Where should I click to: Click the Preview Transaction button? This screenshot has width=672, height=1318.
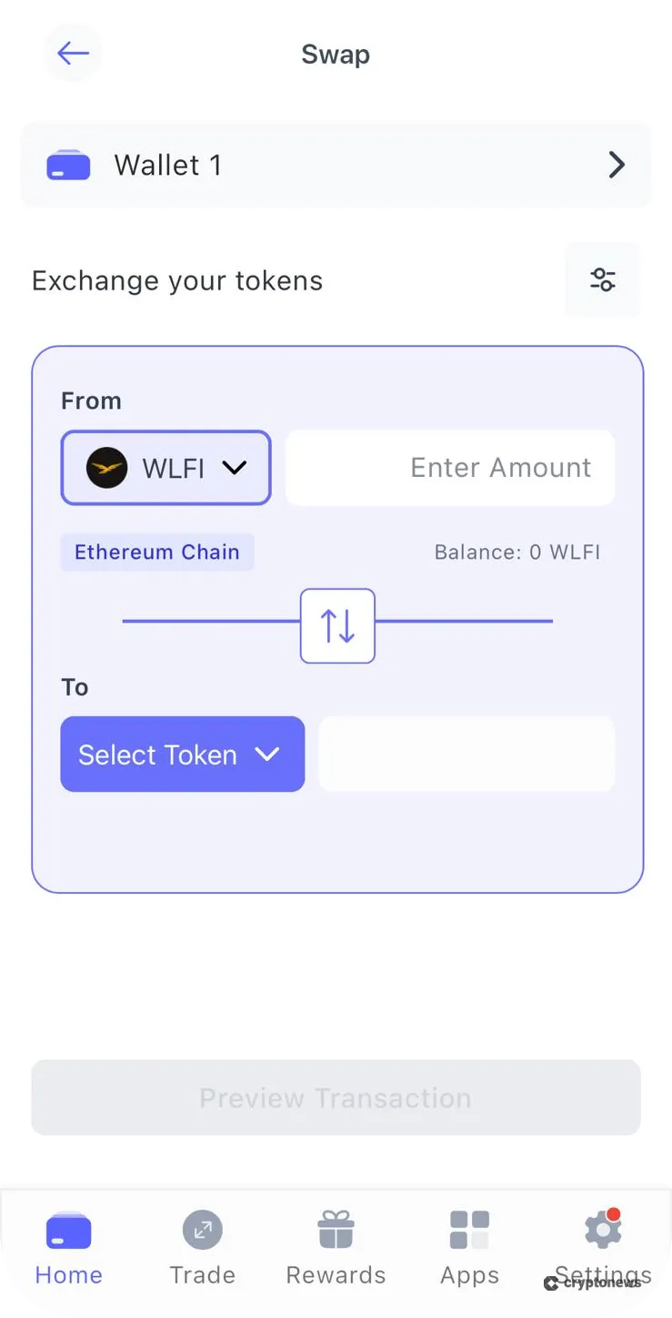pos(336,1098)
